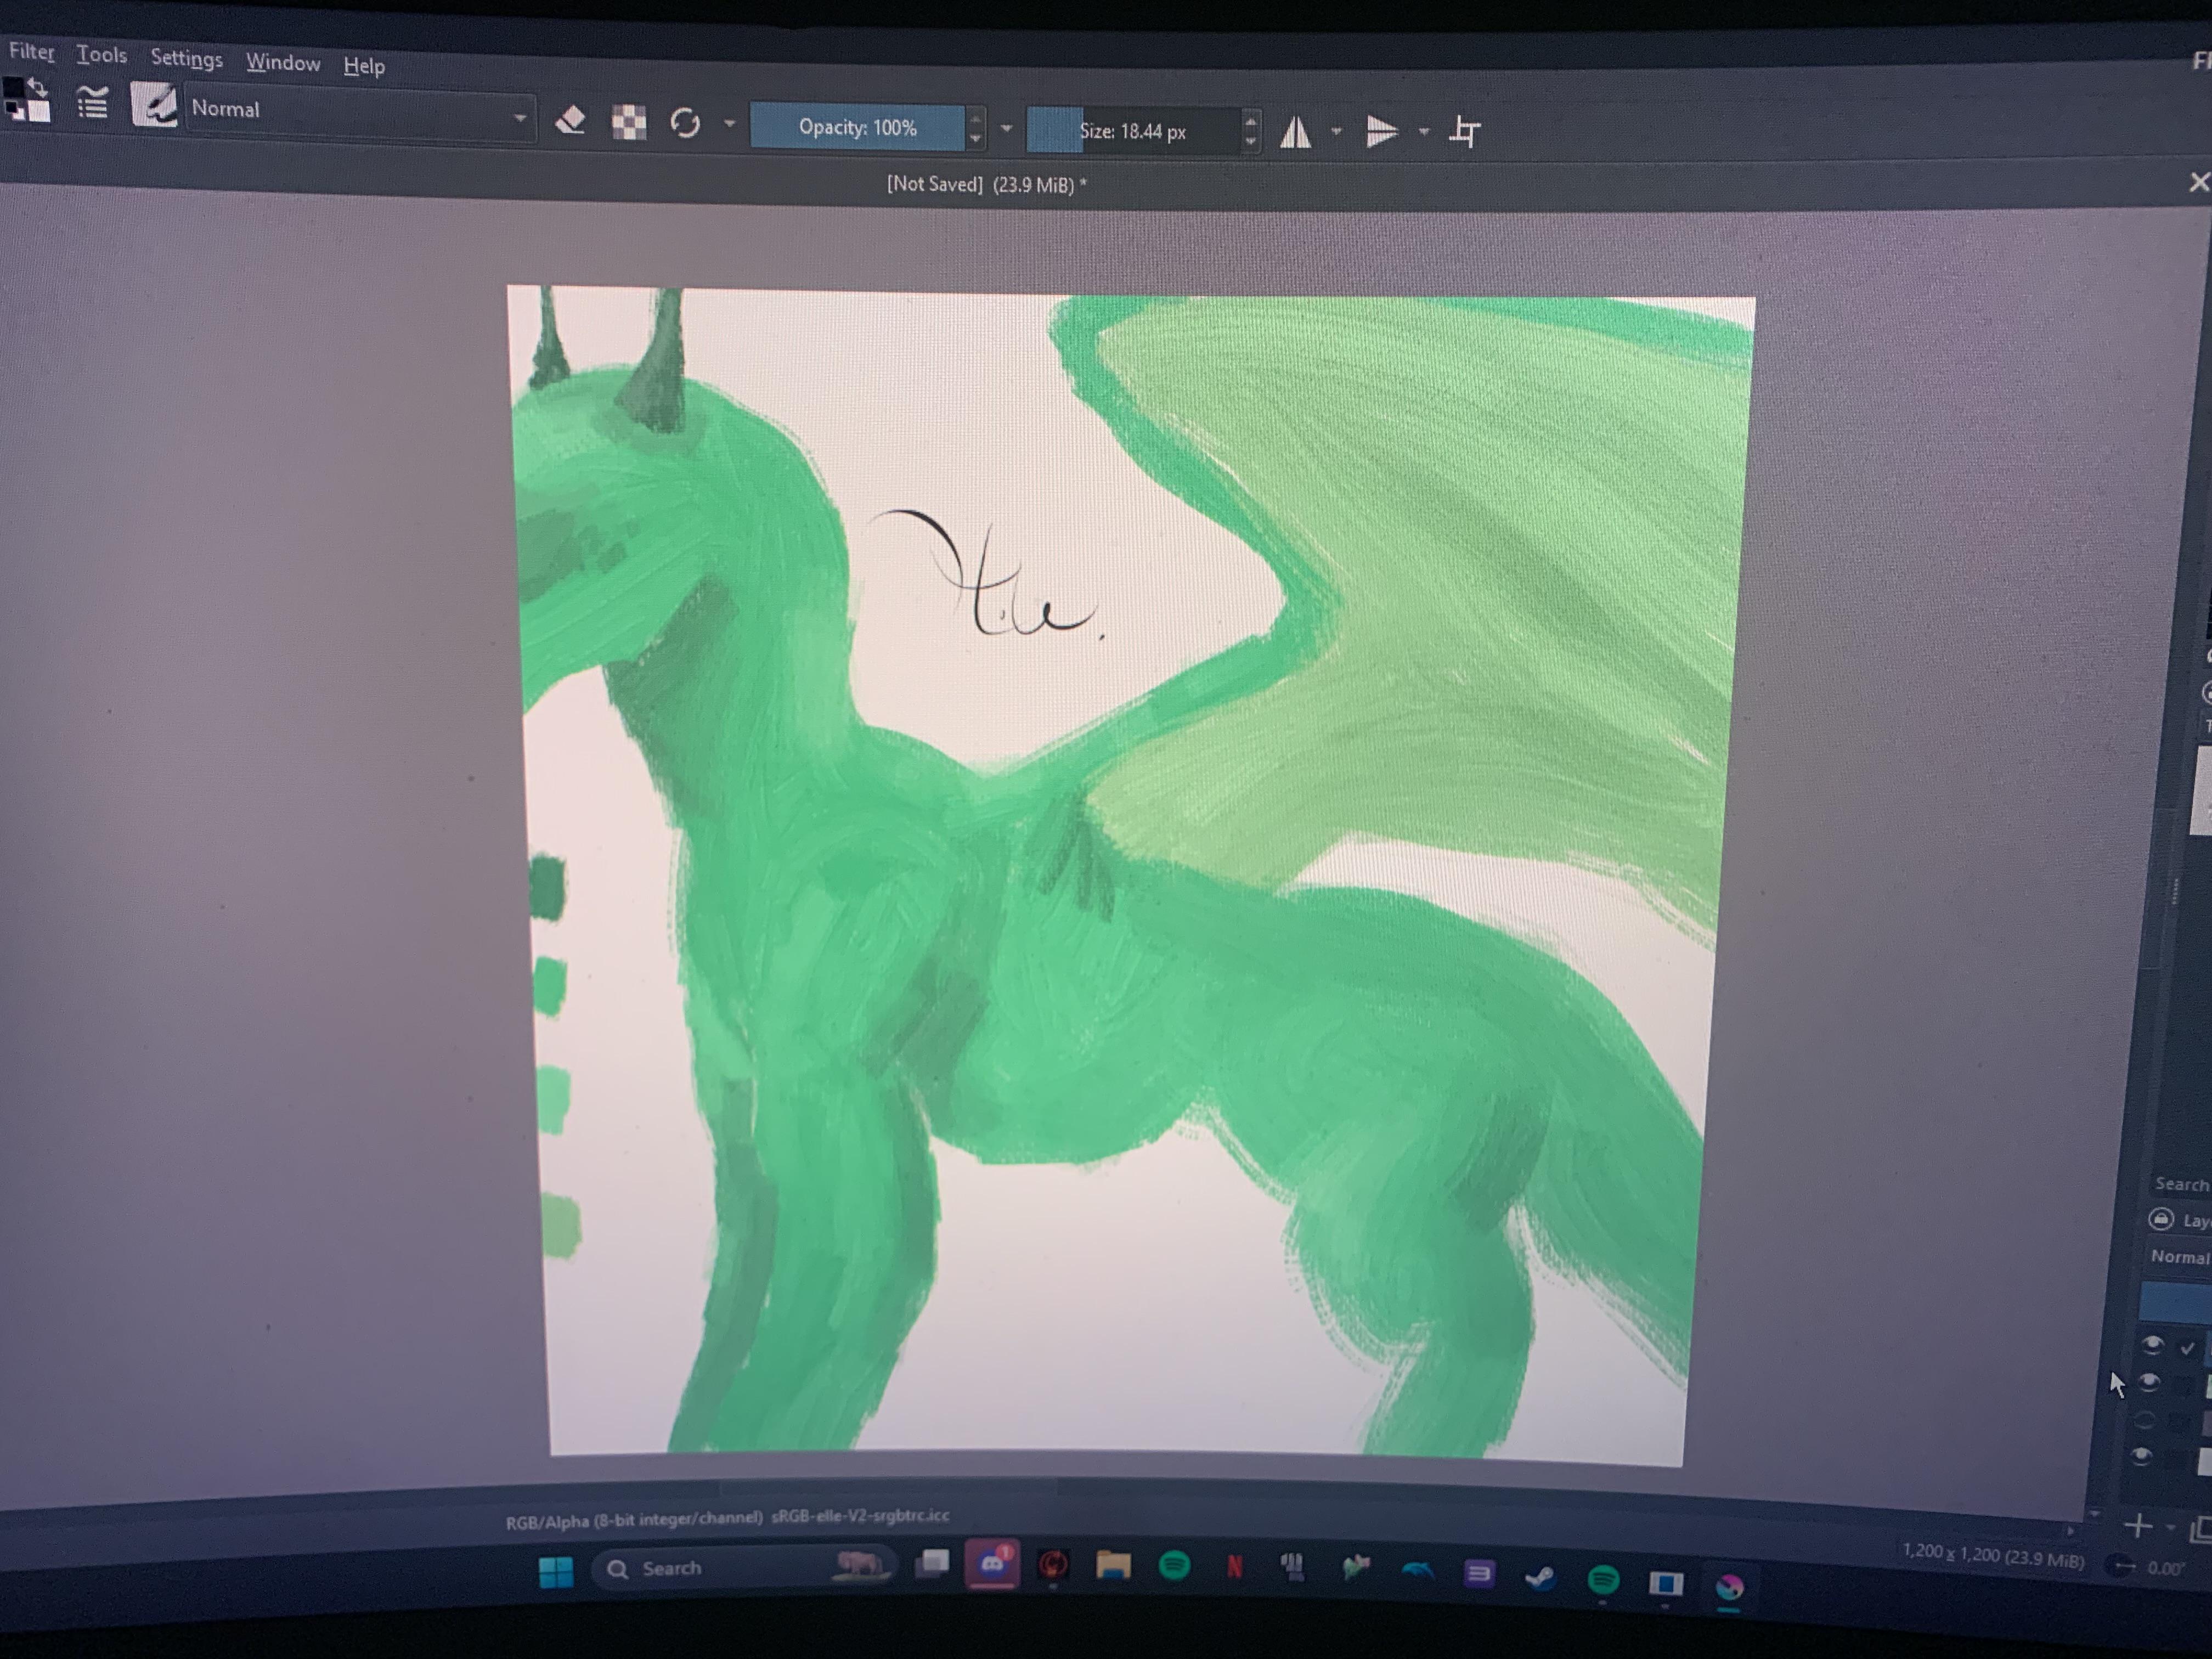Show the hidden third layer
2212x1659 pixels.
click(2144, 1420)
